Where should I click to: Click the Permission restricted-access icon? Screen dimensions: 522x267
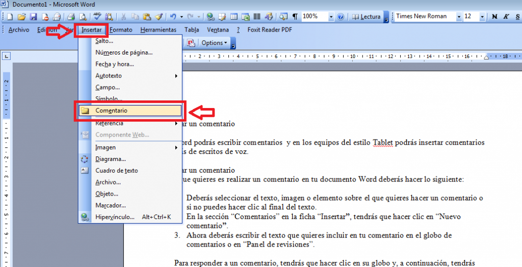tap(45, 16)
